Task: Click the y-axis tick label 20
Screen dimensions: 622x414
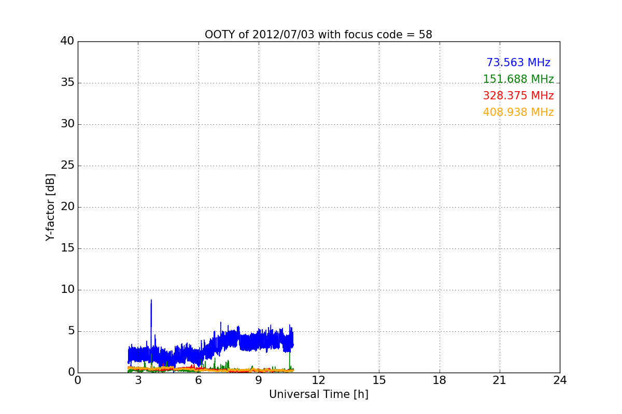Action: [x=67, y=207]
